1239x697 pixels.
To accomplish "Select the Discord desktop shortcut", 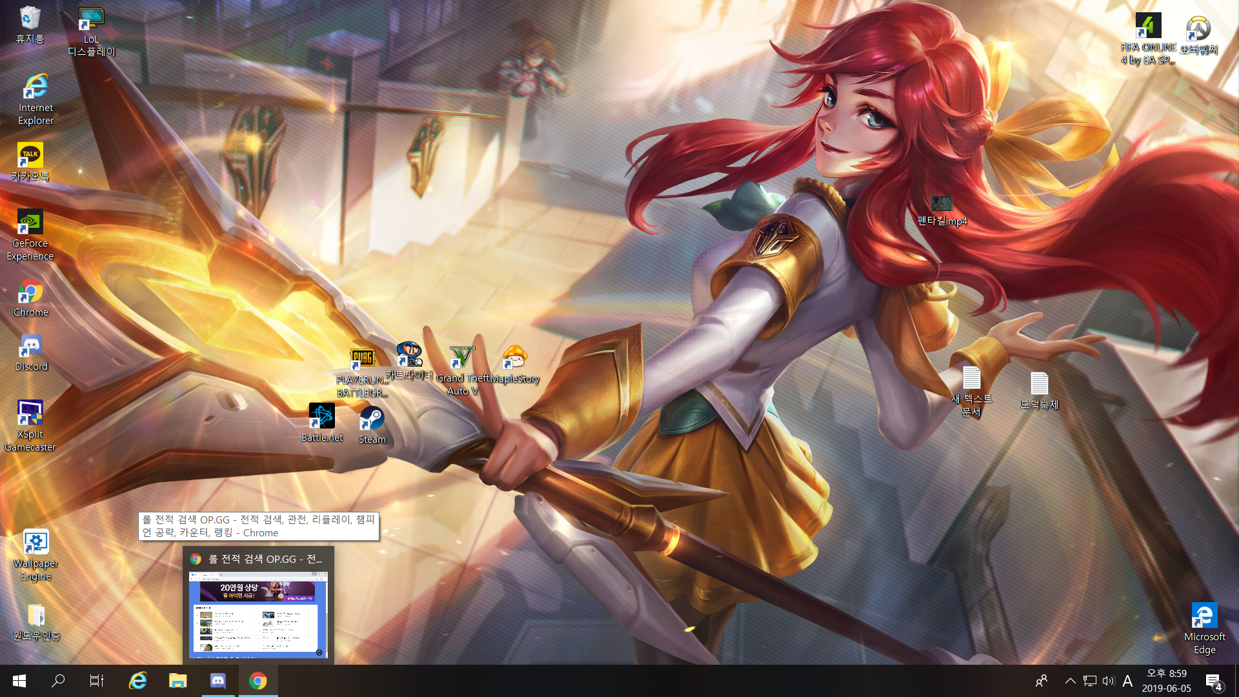I will [30, 347].
